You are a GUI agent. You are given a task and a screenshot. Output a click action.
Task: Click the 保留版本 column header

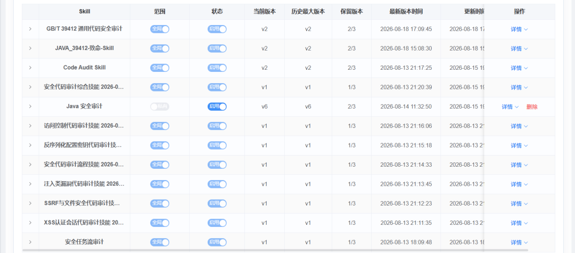click(352, 11)
